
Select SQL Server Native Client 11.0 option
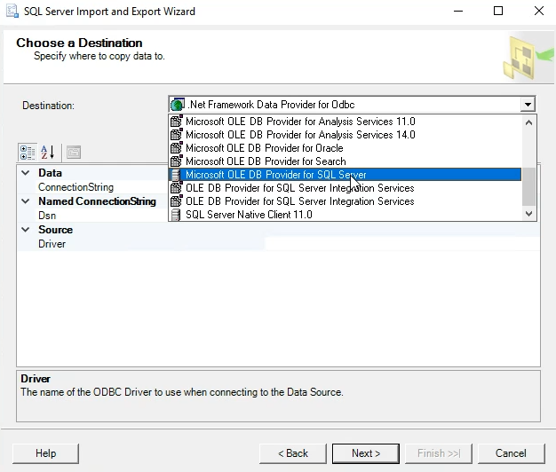[x=345, y=215]
